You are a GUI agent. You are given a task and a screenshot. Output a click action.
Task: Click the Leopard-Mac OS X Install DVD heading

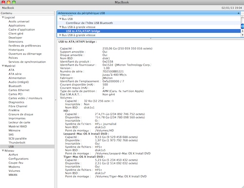(x=86, y=134)
